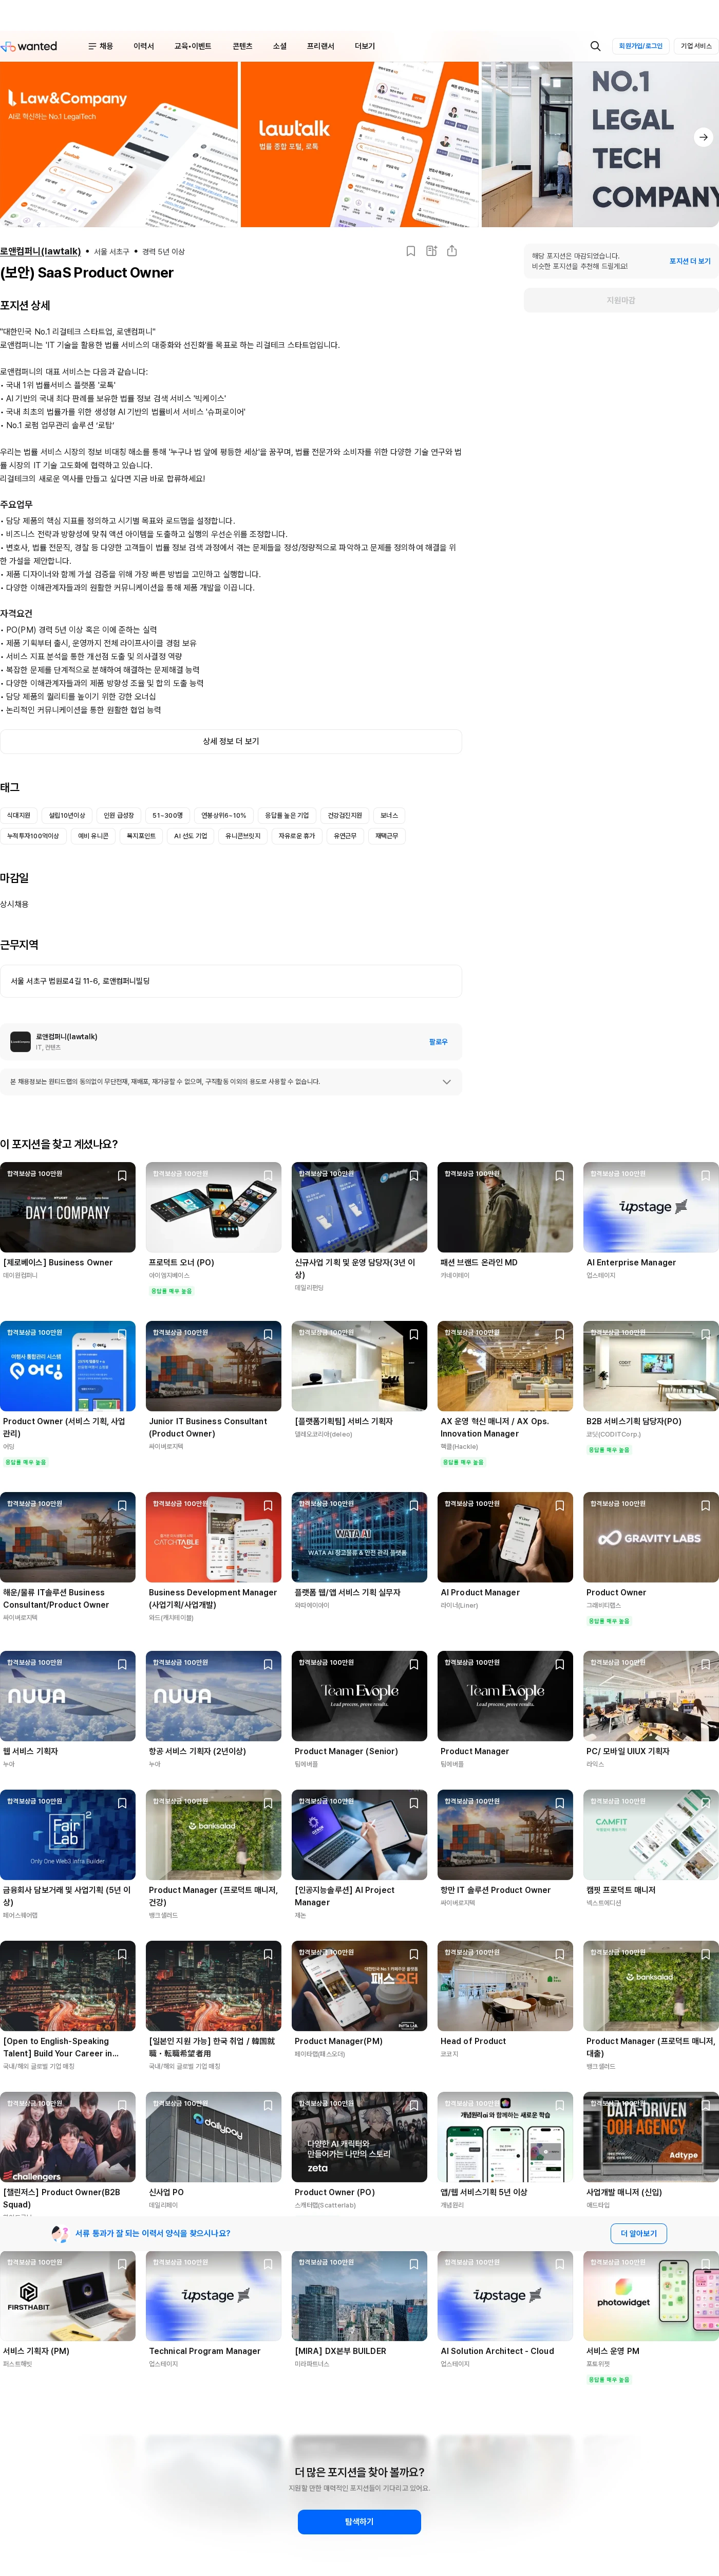Bookmark the Product Manager (Senior) card
719x2576 pixels.
coord(413,1665)
